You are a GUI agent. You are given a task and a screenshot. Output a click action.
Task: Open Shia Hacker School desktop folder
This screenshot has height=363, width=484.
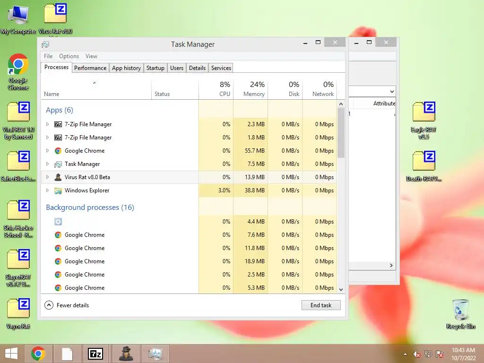(x=18, y=218)
